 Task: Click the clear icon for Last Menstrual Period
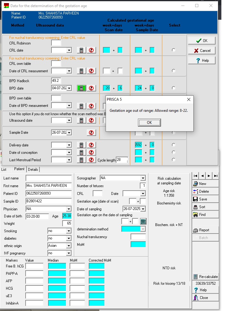tap(91, 160)
